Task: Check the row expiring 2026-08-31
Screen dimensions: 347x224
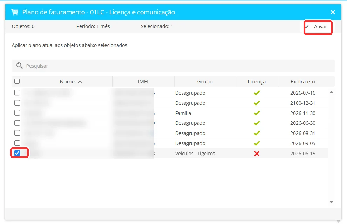Action: tap(17, 133)
